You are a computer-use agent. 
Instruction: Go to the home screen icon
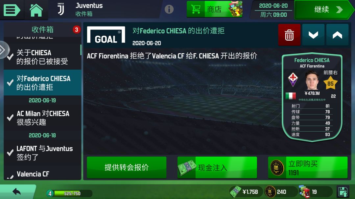point(36,10)
